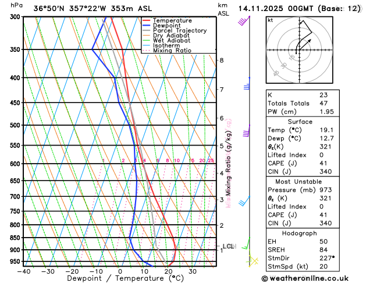Click the surface Dewp value 12.7
This screenshot has height=283, width=366.
pyautogui.click(x=327, y=139)
